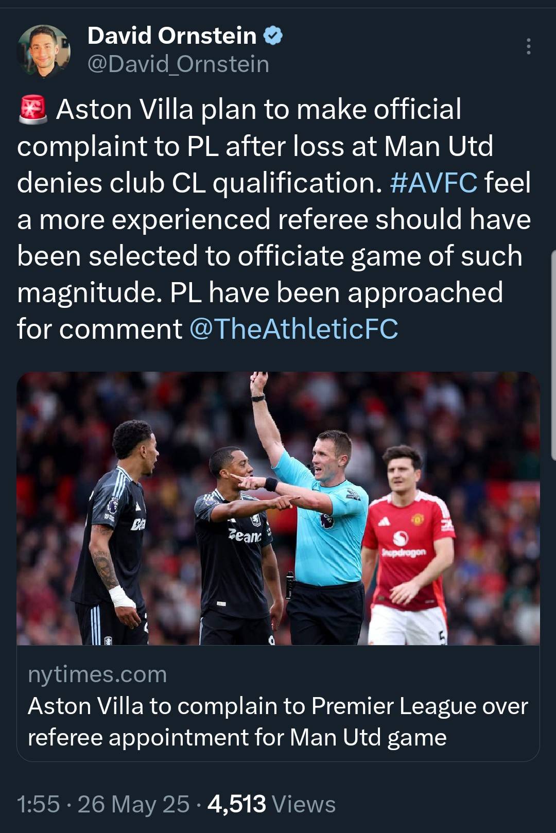View the 4,513 Views count
556x833 pixels.
(271, 804)
